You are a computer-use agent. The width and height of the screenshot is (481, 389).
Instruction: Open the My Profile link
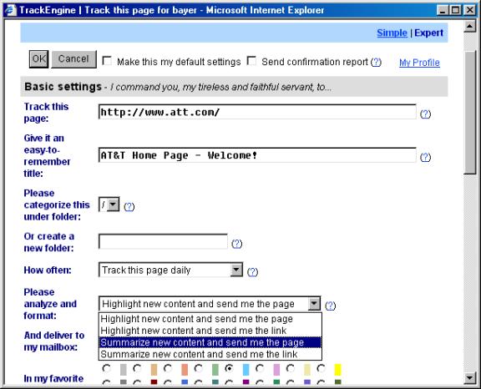419,63
